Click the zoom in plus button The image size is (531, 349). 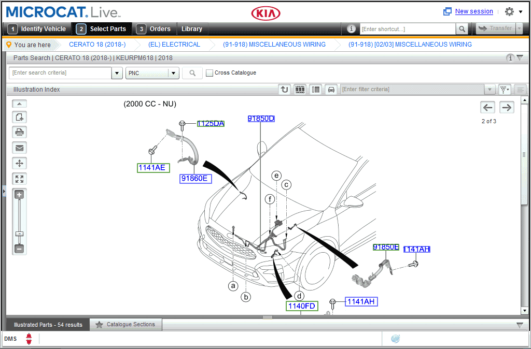tap(20, 195)
